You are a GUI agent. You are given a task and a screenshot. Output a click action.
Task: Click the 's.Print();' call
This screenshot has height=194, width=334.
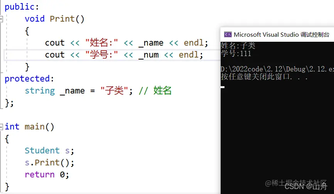click(x=49, y=163)
